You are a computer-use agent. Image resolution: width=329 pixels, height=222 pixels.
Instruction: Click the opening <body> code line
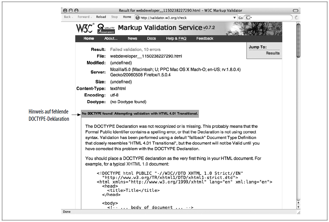click(110, 203)
